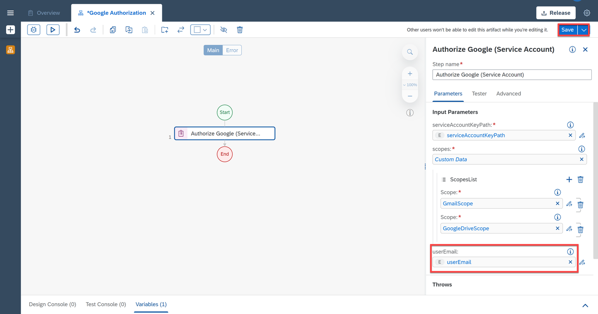The width and height of the screenshot is (598, 314).
Task: Click the scopes Custom Data field
Action: point(510,159)
